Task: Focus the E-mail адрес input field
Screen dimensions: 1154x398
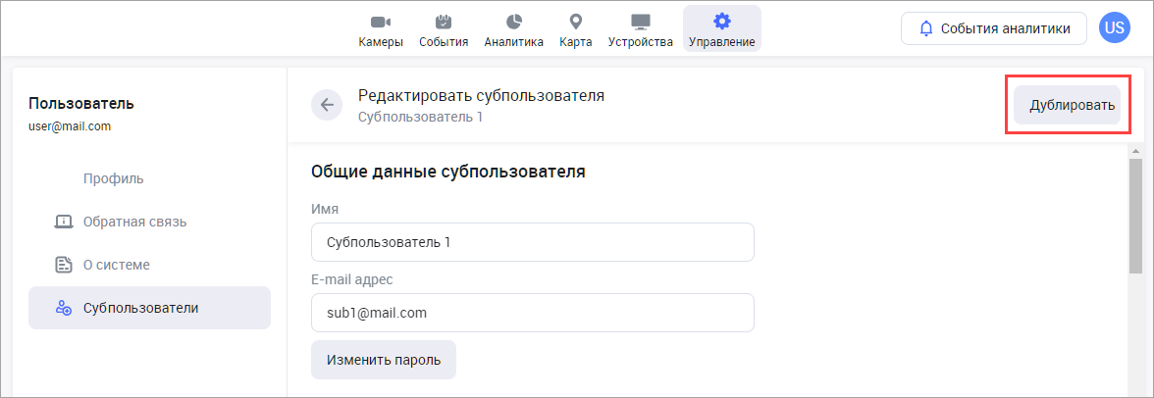Action: pyautogui.click(x=532, y=313)
